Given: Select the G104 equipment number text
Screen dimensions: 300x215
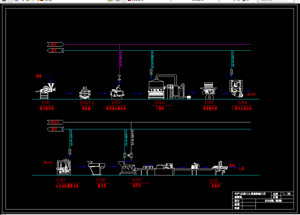Looking at the screenshot, I should click(159, 103).
